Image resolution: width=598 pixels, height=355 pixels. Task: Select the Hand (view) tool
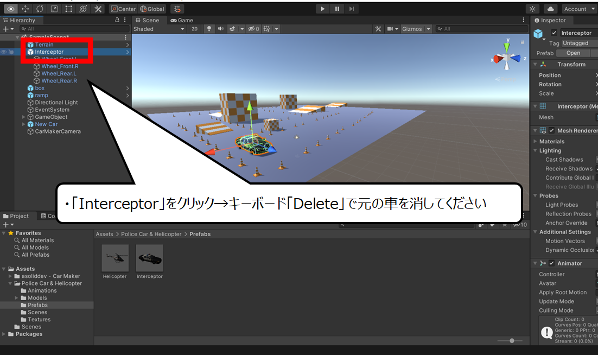pyautogui.click(x=11, y=9)
